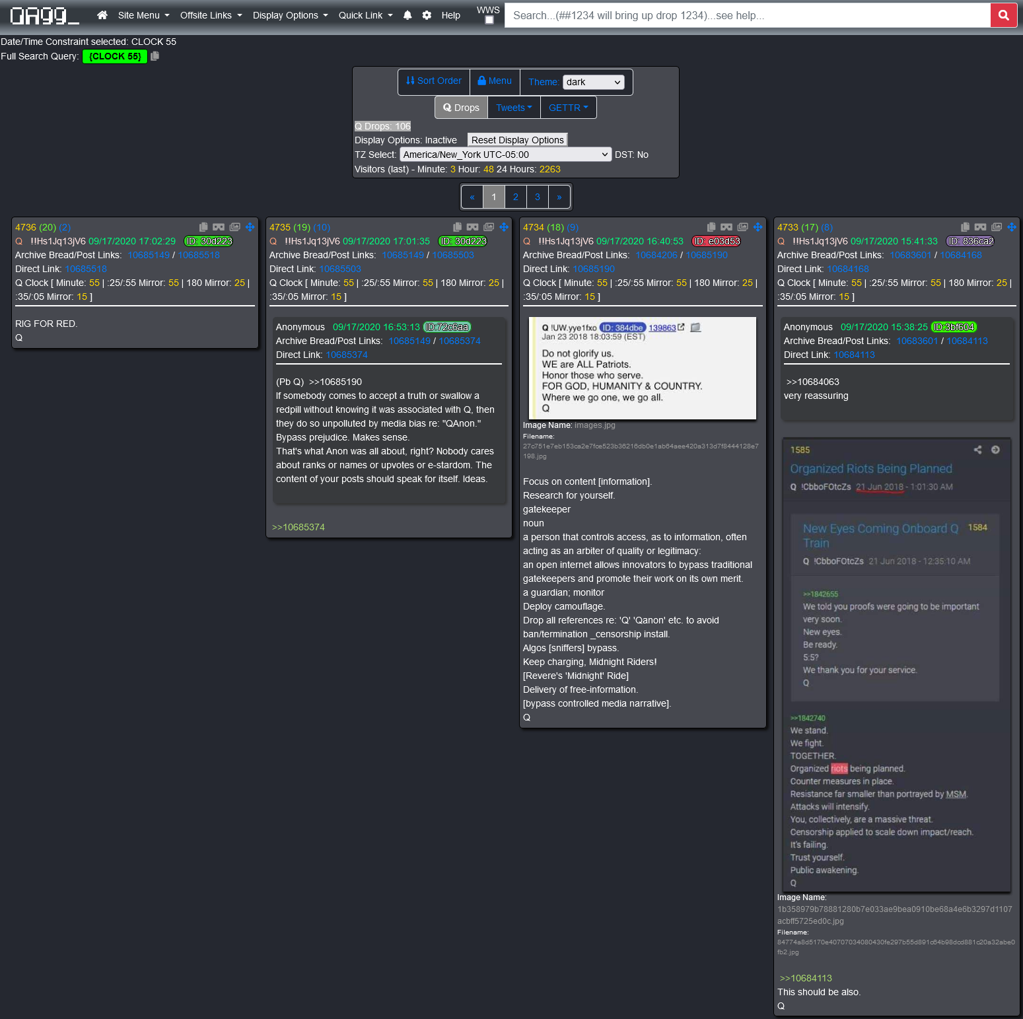Open settings gear icon in navbar
This screenshot has height=1019, width=1023.
pos(427,15)
